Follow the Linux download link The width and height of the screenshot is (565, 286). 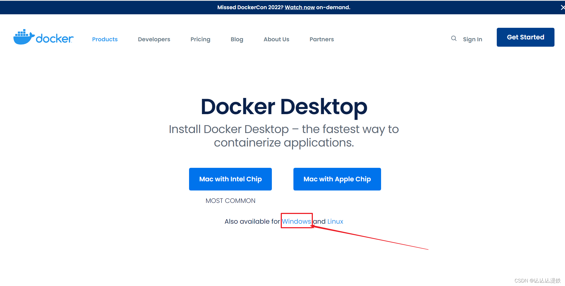click(335, 222)
